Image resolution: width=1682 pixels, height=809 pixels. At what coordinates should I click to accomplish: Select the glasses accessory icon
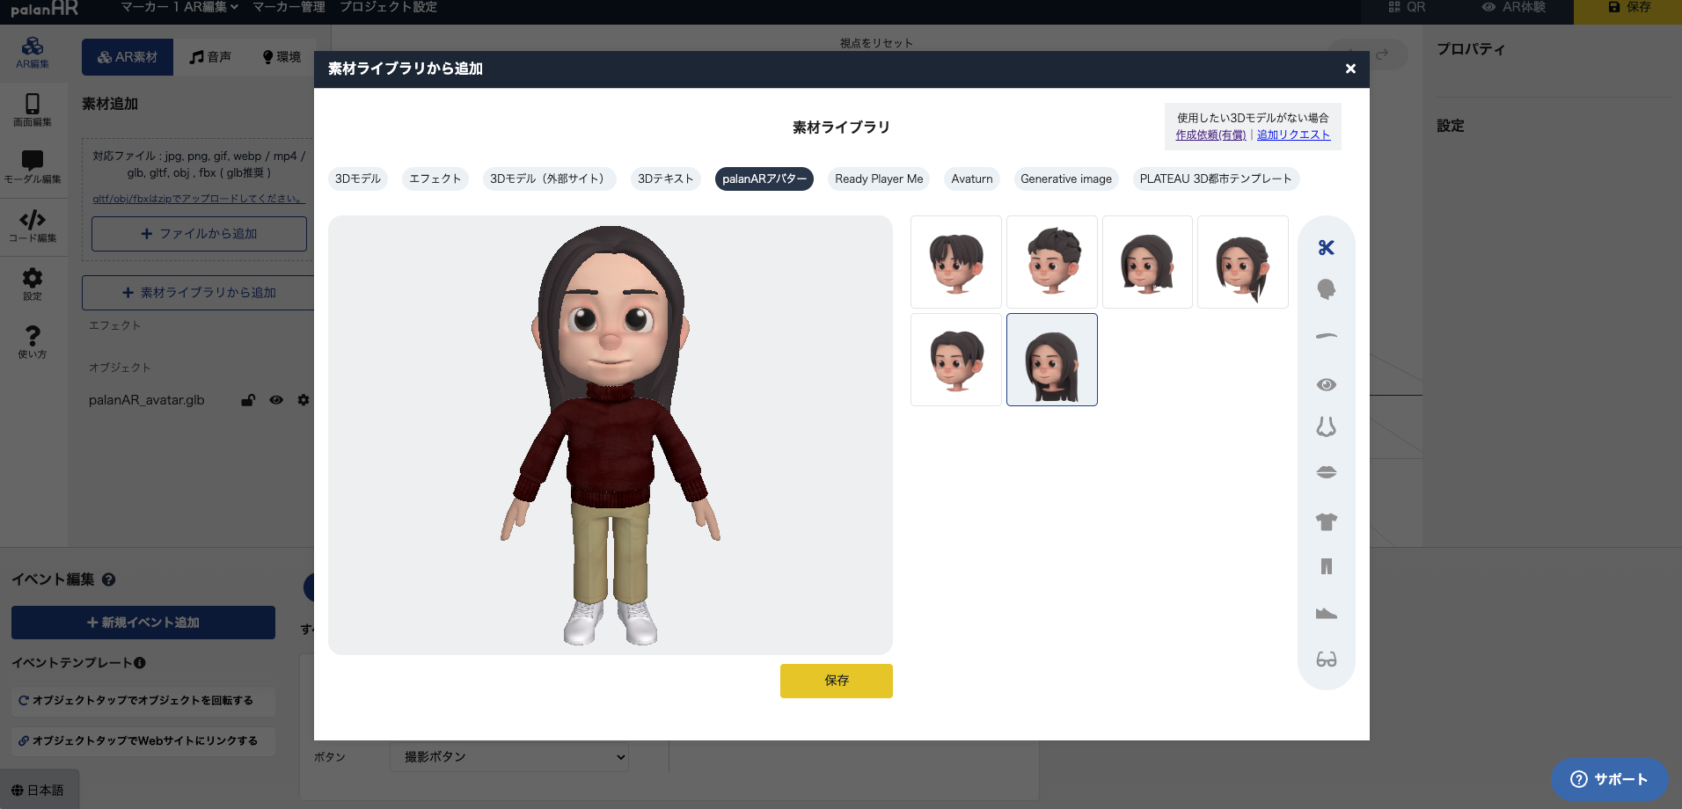click(1326, 659)
